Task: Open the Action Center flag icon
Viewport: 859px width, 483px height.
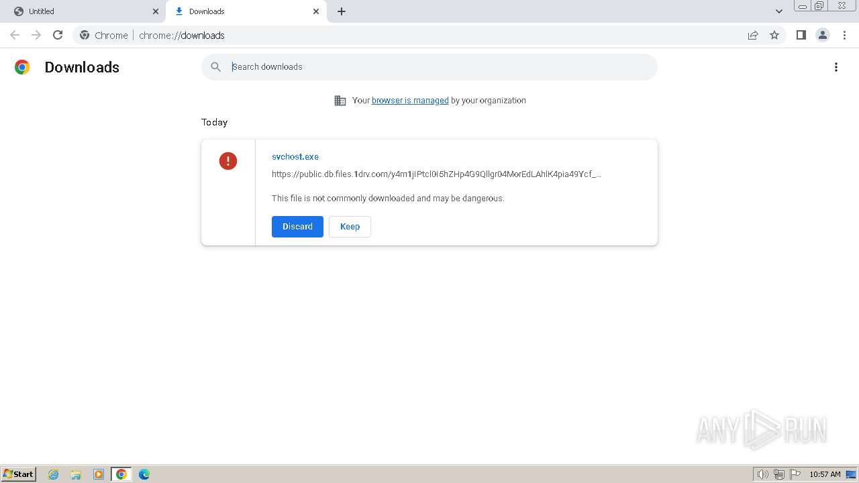Action: (795, 474)
